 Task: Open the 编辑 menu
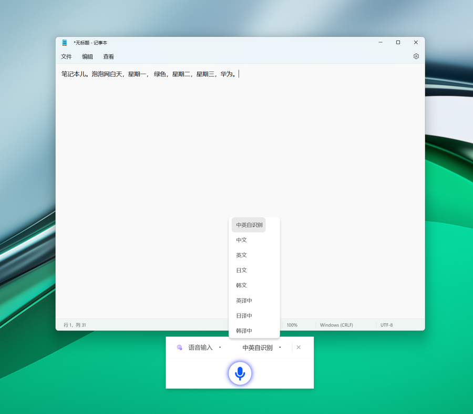tap(87, 56)
